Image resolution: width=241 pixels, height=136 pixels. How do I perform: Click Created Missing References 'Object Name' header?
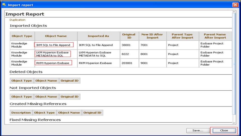69,113
